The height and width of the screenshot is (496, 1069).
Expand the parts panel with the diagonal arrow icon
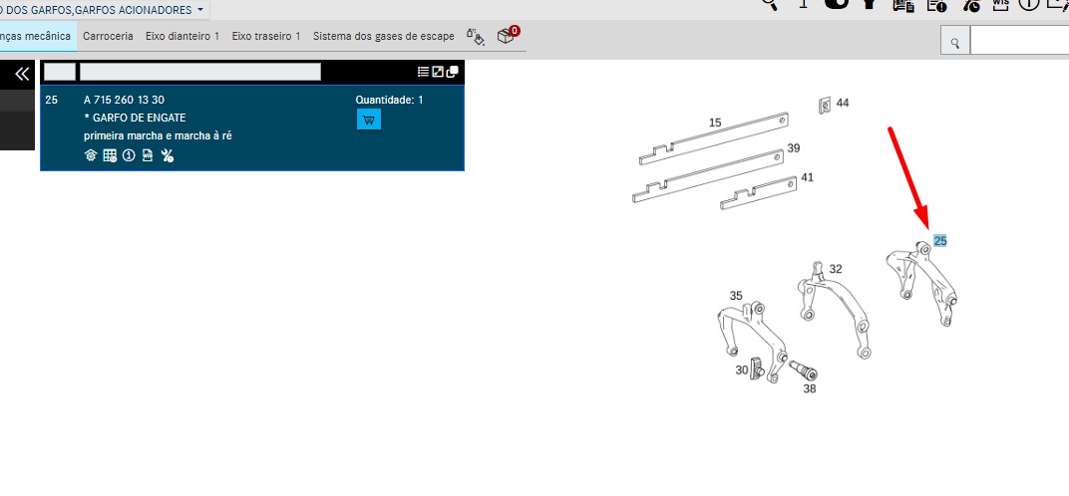(438, 72)
